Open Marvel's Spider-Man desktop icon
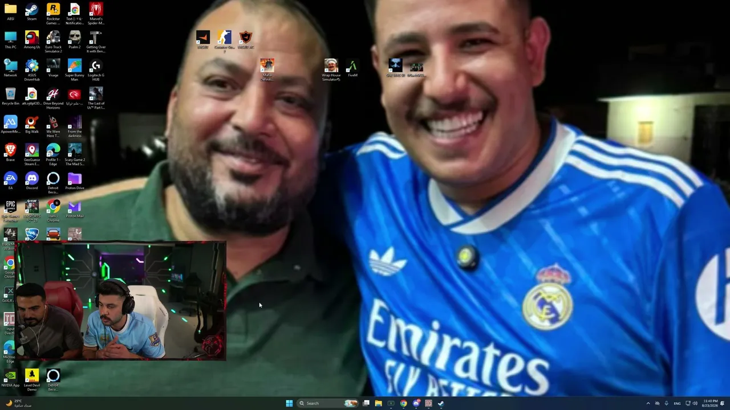 coord(96,14)
